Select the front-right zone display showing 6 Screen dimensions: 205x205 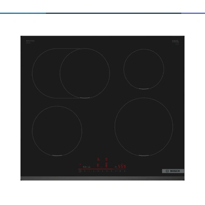pos(106,165)
